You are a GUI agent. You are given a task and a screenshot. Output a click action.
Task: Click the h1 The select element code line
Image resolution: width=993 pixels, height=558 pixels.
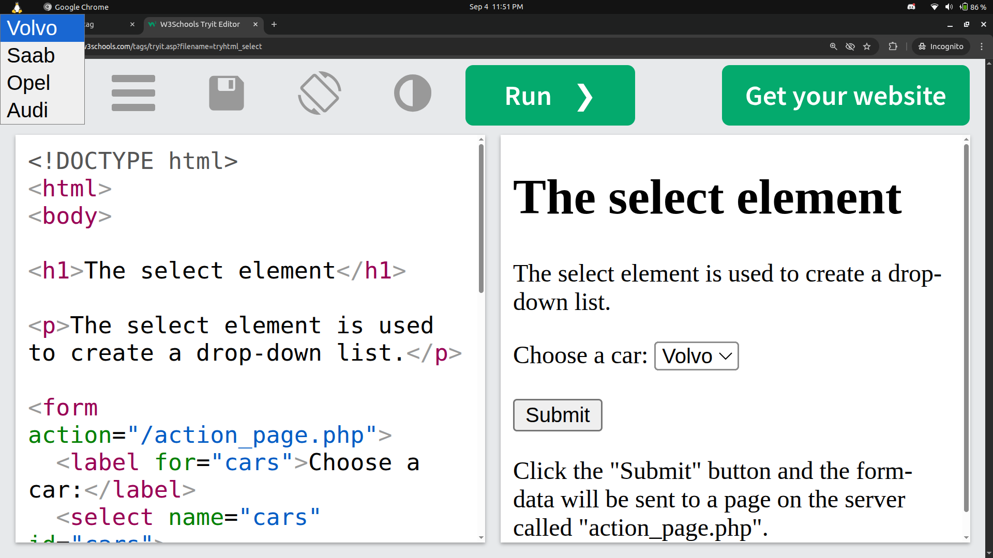[217, 271]
